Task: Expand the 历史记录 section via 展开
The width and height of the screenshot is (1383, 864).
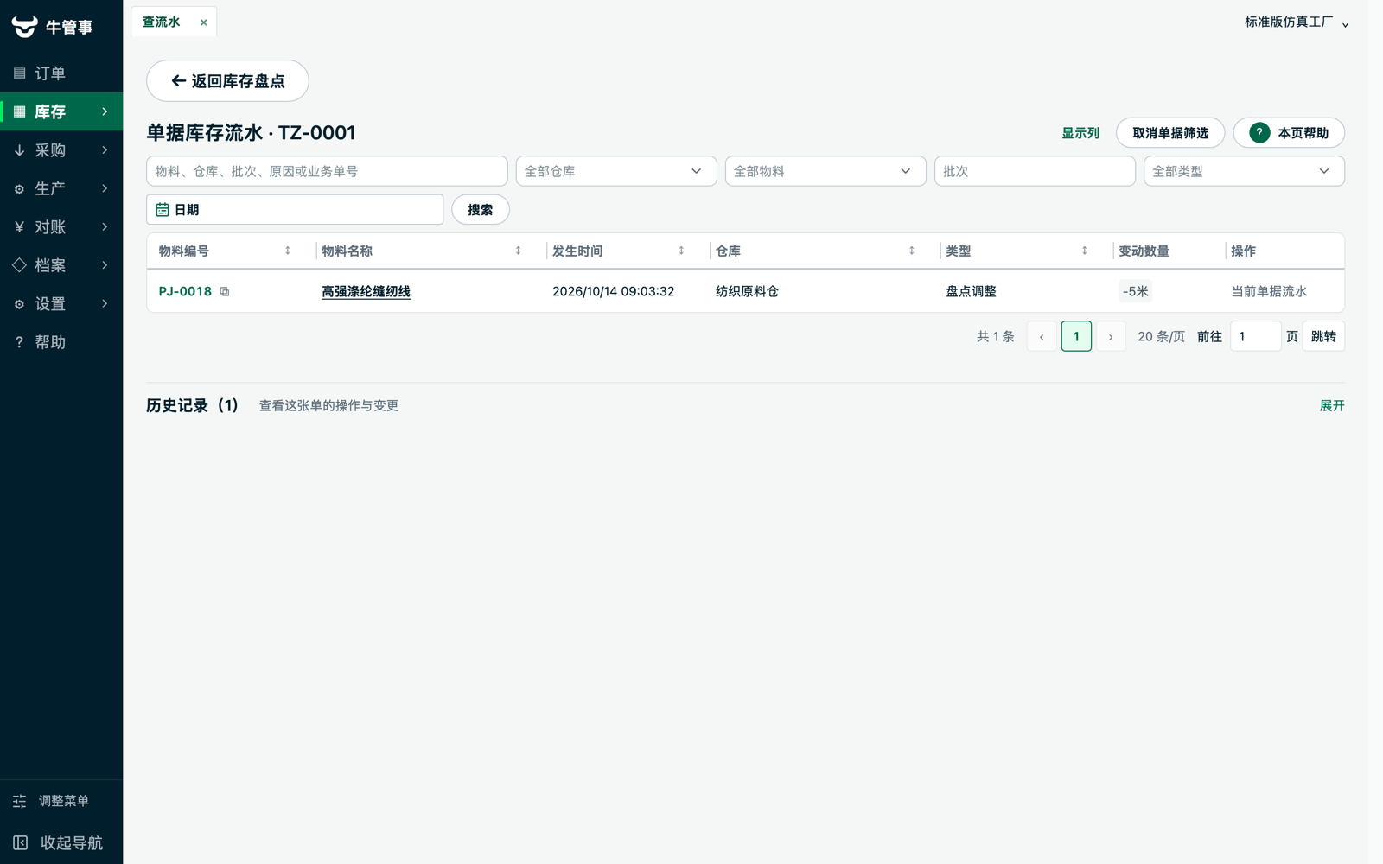Action: click(x=1332, y=406)
